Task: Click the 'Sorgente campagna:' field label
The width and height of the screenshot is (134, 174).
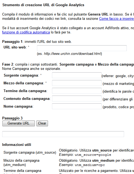Action: click(21, 75)
